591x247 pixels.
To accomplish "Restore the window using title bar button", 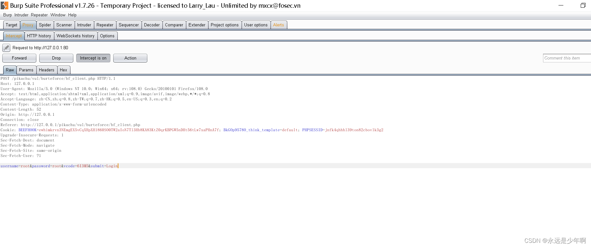I will tap(583, 5).
